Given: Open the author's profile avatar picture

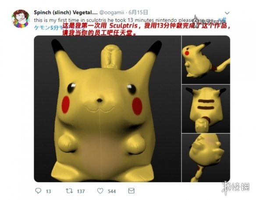Looking at the screenshot, I should point(21,19).
